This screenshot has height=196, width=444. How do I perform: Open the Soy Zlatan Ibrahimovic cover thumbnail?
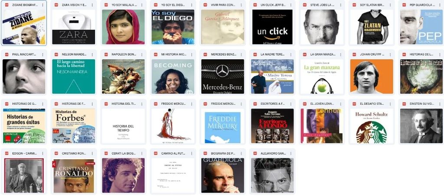[372, 27]
